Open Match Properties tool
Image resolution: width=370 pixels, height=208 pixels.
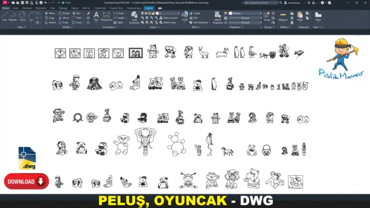point(218,18)
